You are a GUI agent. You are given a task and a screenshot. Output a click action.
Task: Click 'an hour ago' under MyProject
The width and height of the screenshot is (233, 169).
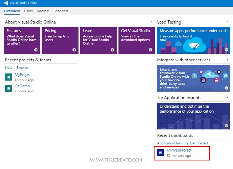[x=24, y=80]
